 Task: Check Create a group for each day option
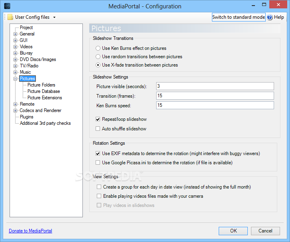tap(99, 187)
